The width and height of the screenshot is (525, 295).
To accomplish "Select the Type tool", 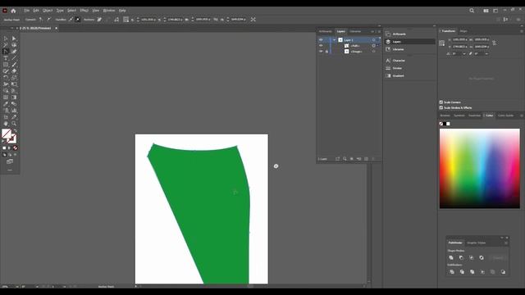I will tap(6, 58).
